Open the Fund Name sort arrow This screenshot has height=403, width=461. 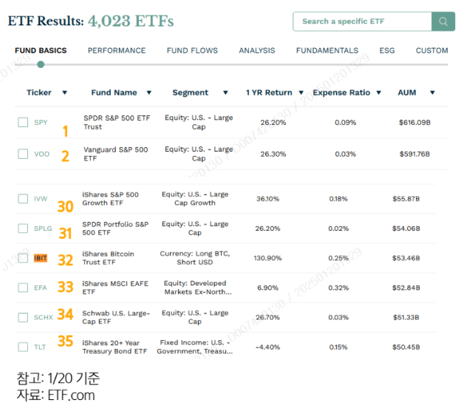[148, 93]
